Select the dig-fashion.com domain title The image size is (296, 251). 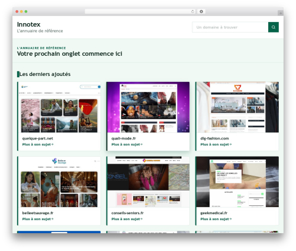pyautogui.click(x=214, y=138)
